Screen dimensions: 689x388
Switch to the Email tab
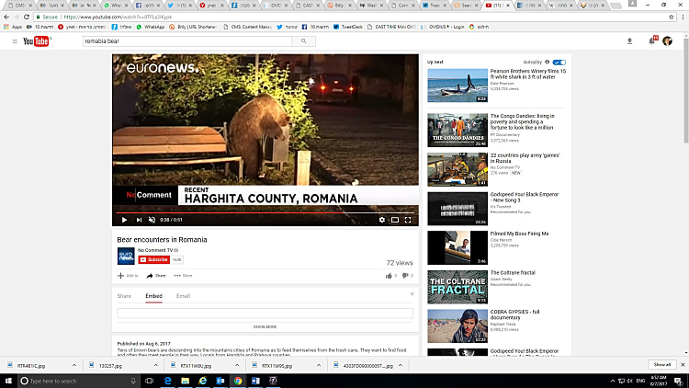click(x=183, y=296)
